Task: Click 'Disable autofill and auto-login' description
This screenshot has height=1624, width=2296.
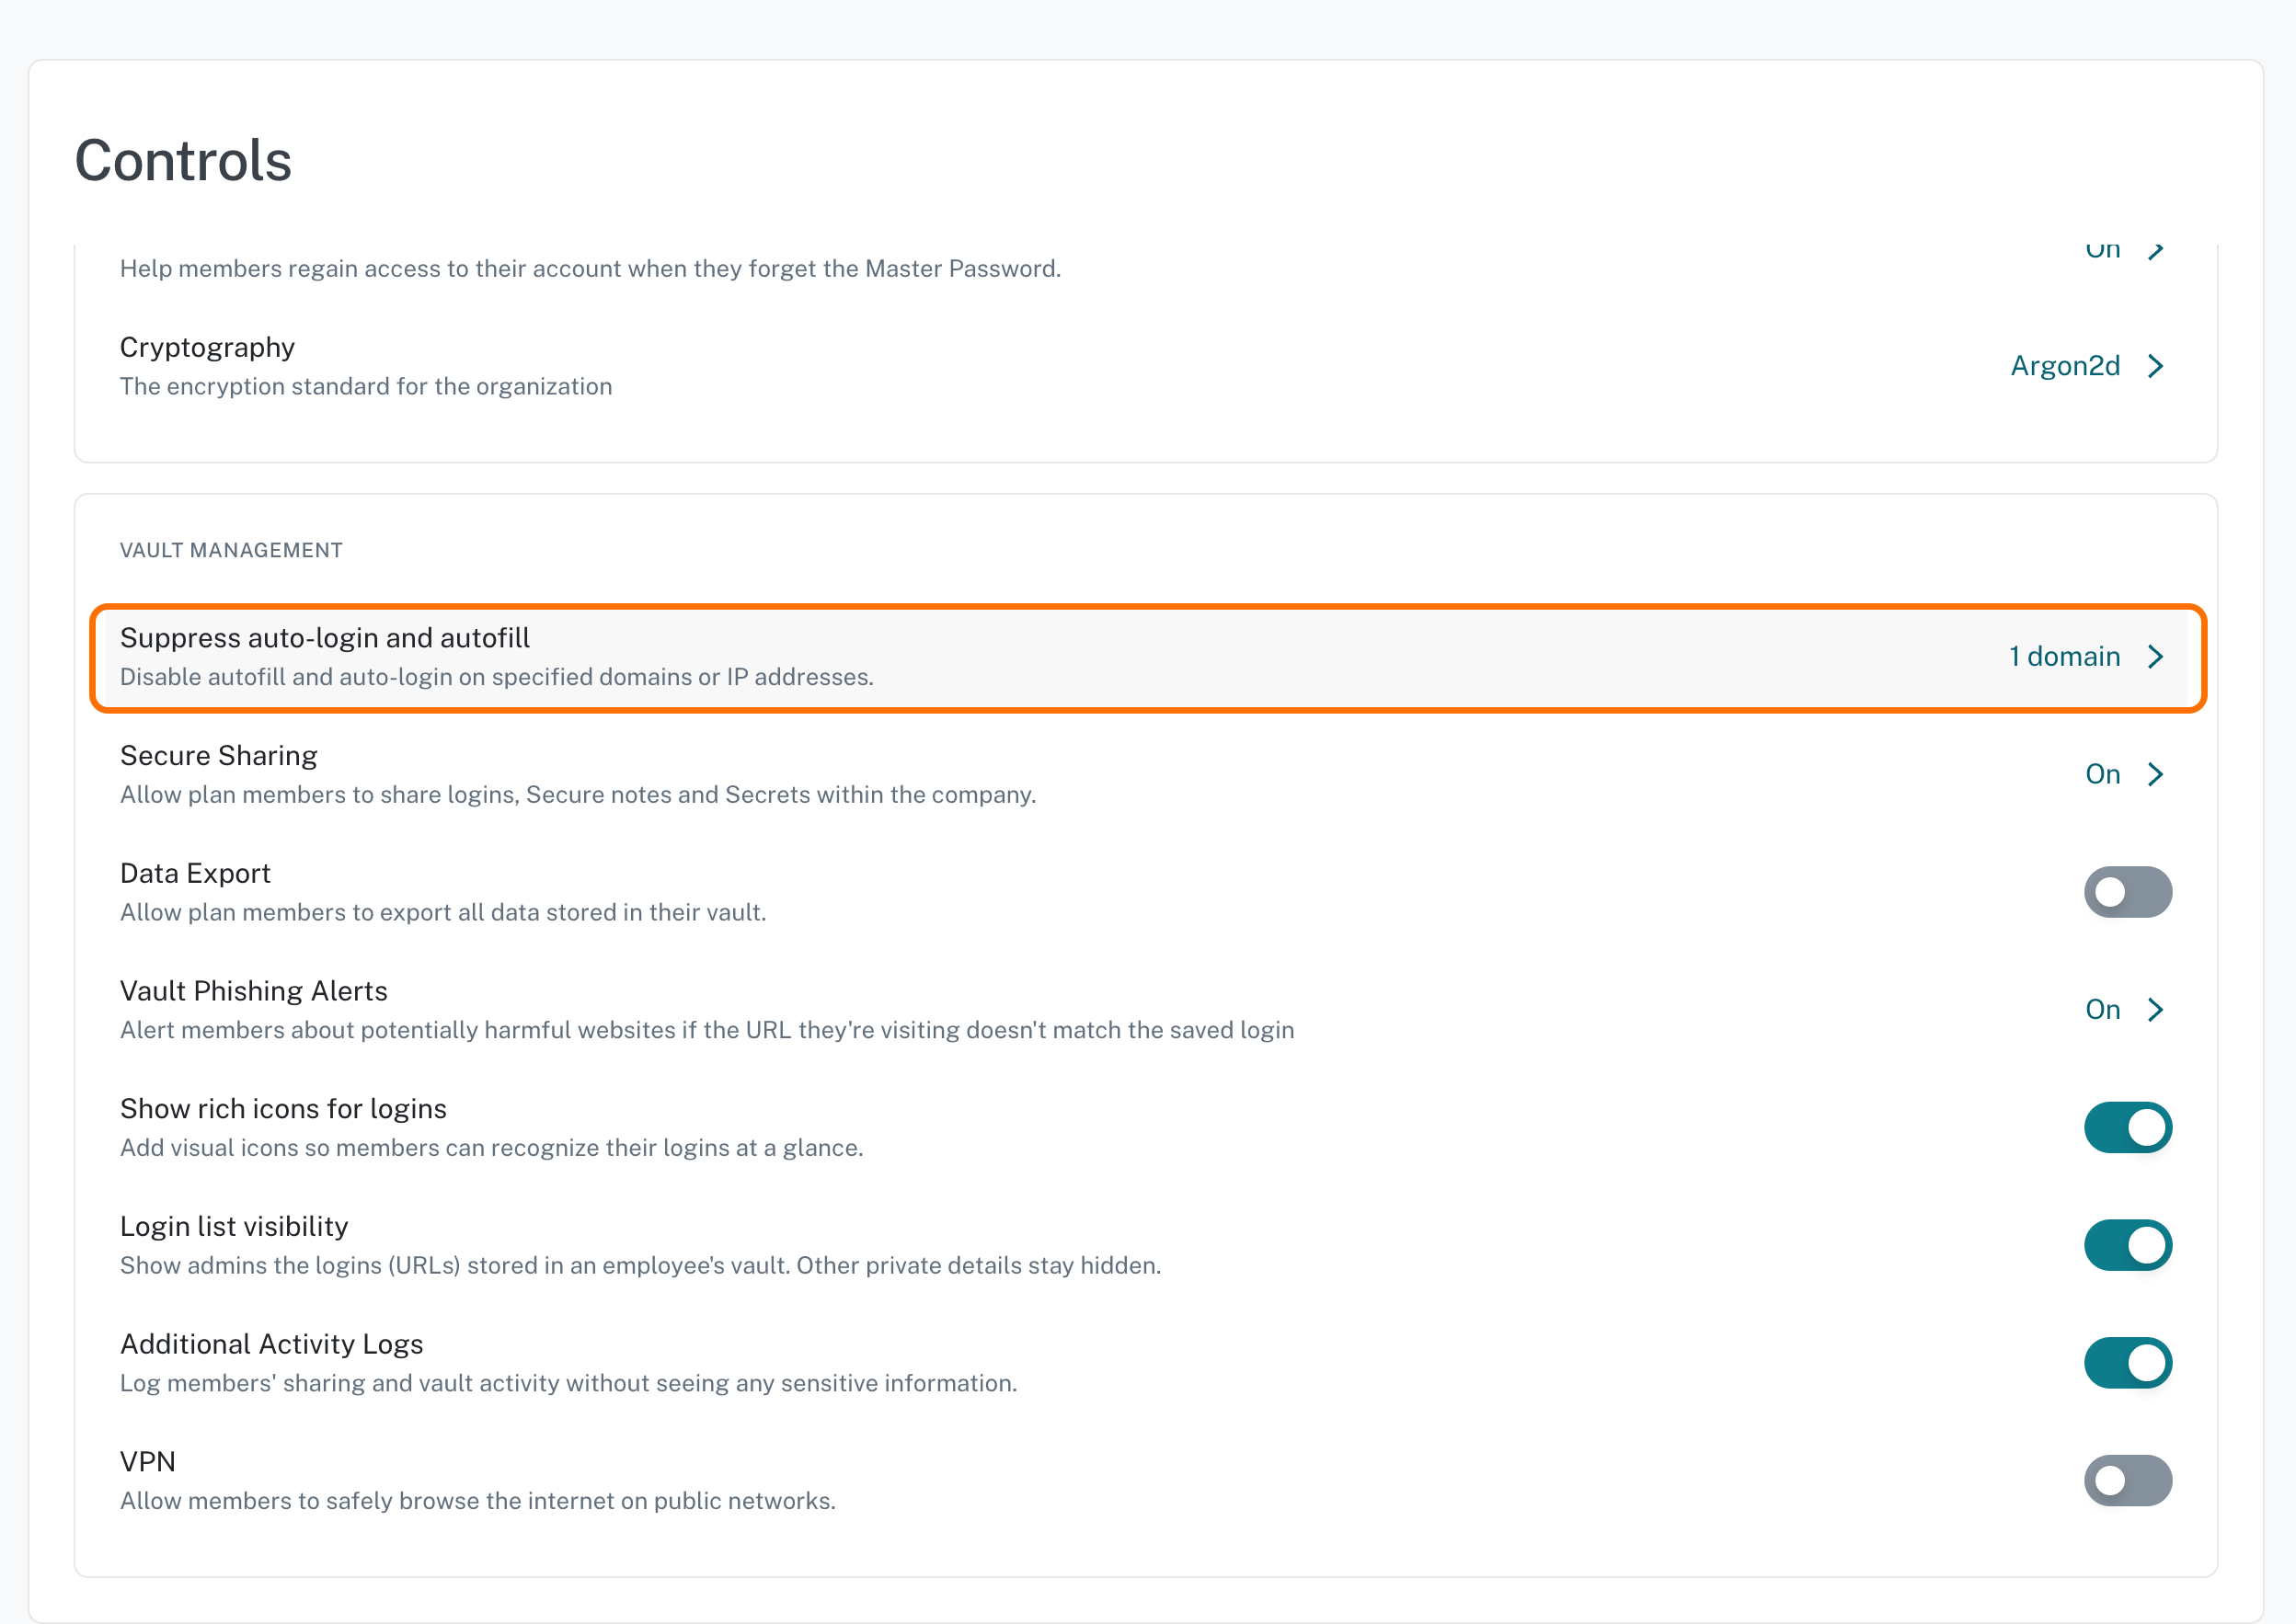Action: 497,677
